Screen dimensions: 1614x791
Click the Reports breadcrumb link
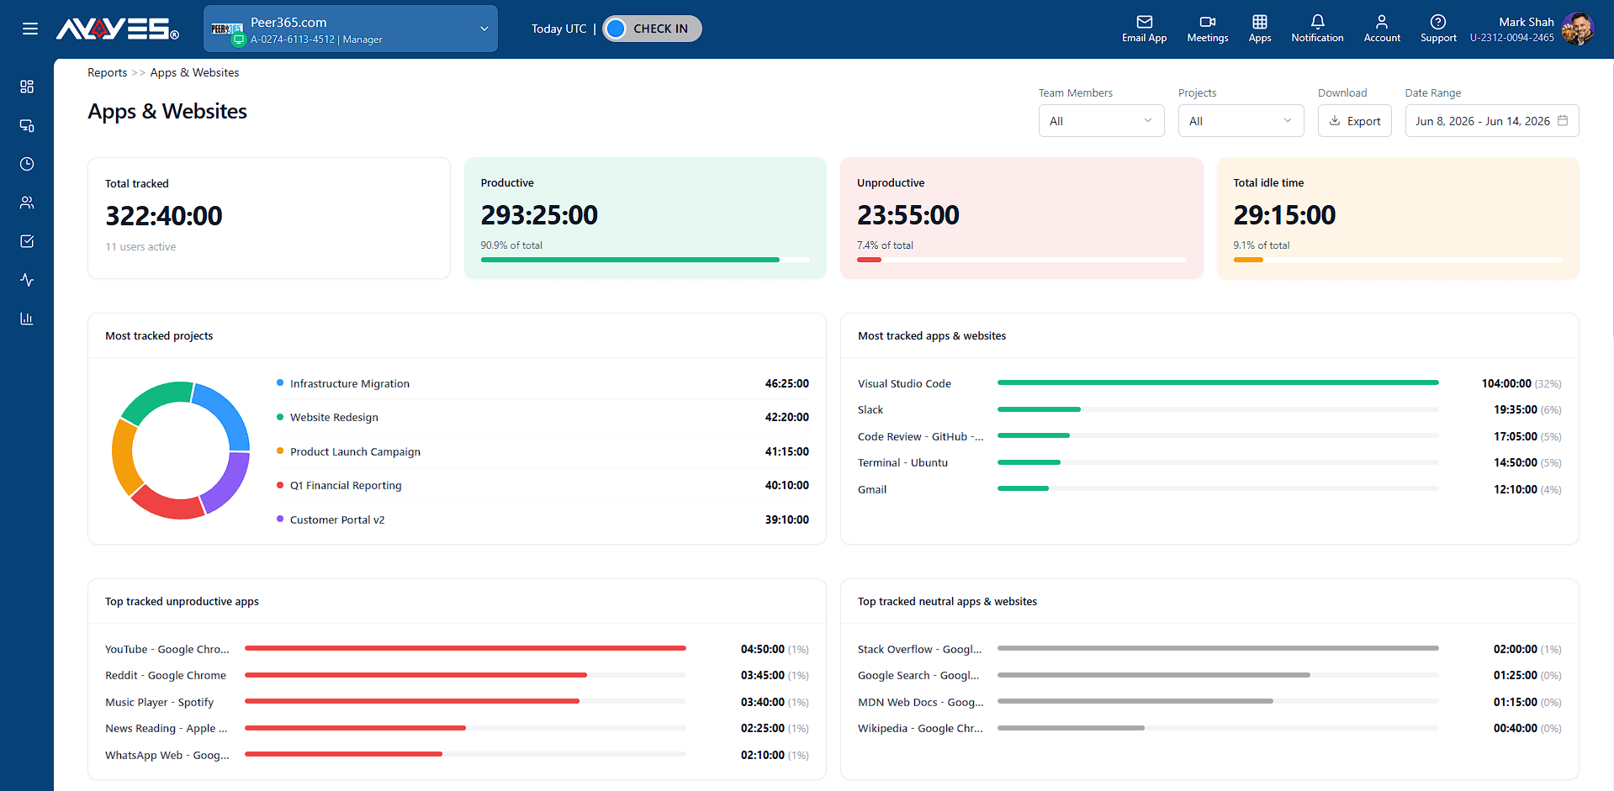(x=108, y=72)
